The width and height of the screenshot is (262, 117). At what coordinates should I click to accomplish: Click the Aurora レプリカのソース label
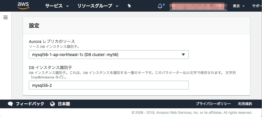click(52, 42)
